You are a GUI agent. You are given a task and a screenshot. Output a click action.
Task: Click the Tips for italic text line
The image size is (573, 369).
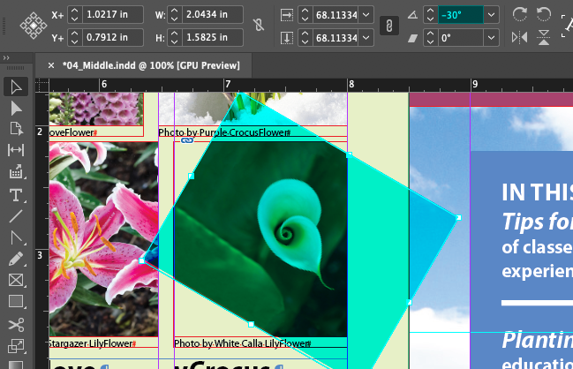click(x=537, y=222)
